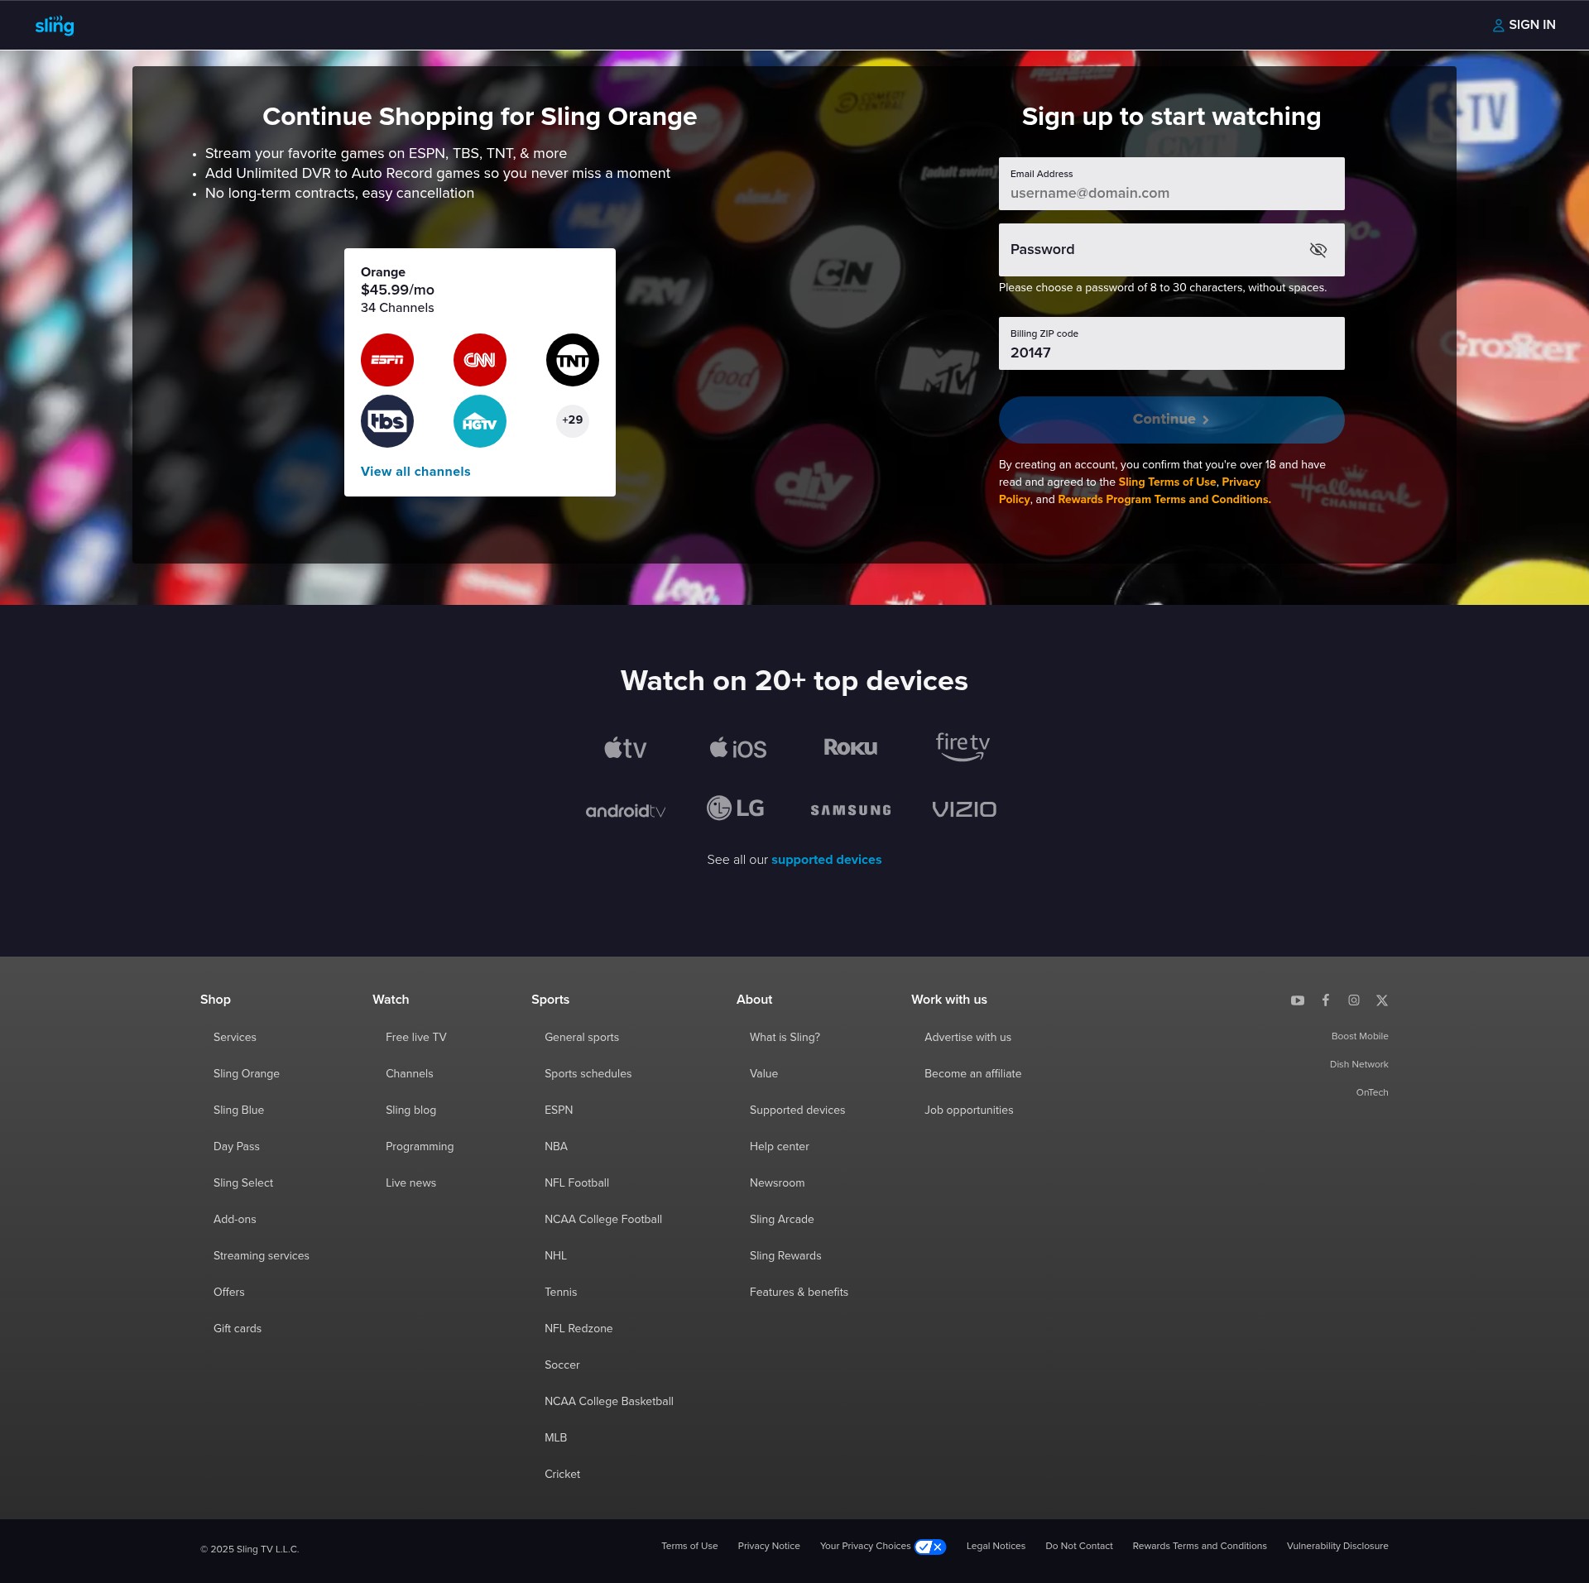1589x1583 pixels.
Task: Open the Cricket footer link
Action: coord(563,1474)
